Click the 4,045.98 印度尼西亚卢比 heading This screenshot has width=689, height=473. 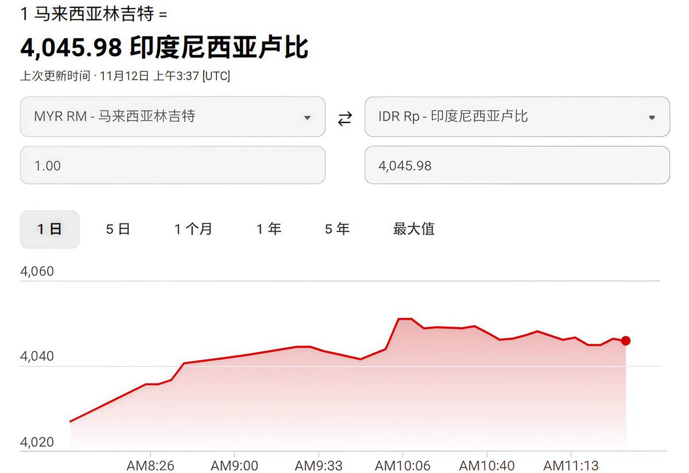164,48
